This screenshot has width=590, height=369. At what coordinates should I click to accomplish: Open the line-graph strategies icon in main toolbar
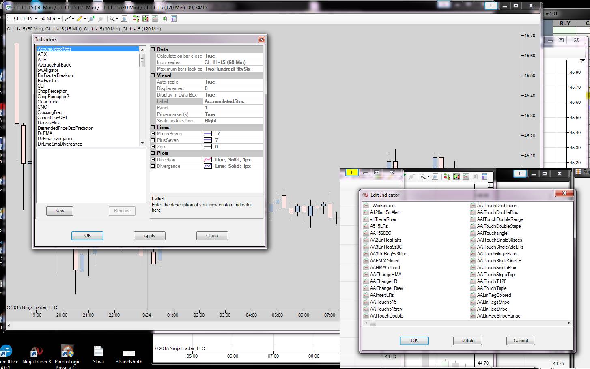coord(155,19)
